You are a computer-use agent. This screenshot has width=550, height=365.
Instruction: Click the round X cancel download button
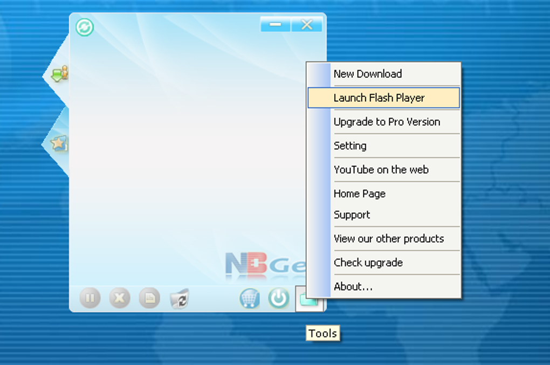120,298
